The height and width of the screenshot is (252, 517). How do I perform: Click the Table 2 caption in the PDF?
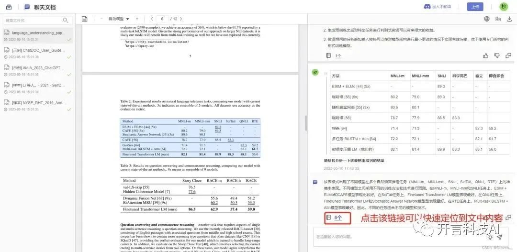click(190, 105)
